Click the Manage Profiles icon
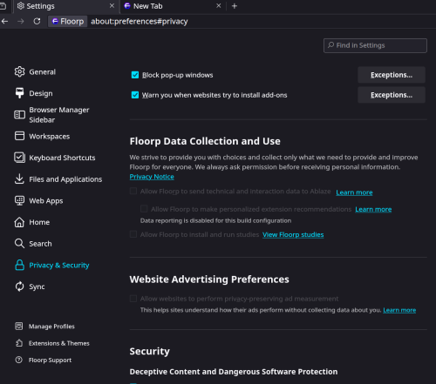Image resolution: width=436 pixels, height=384 pixels. pos(19,327)
